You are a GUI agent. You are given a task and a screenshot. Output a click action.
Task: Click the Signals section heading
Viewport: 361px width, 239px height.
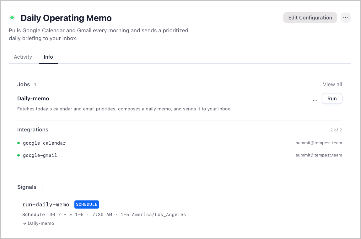point(27,187)
